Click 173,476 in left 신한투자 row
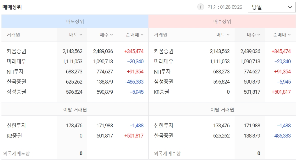Viewport: 298px width, 161px height. coord(74,126)
